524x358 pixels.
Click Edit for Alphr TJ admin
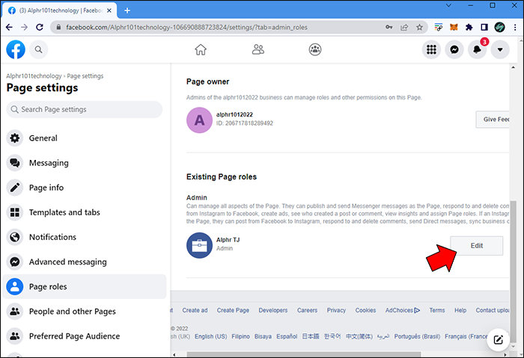[477, 246]
